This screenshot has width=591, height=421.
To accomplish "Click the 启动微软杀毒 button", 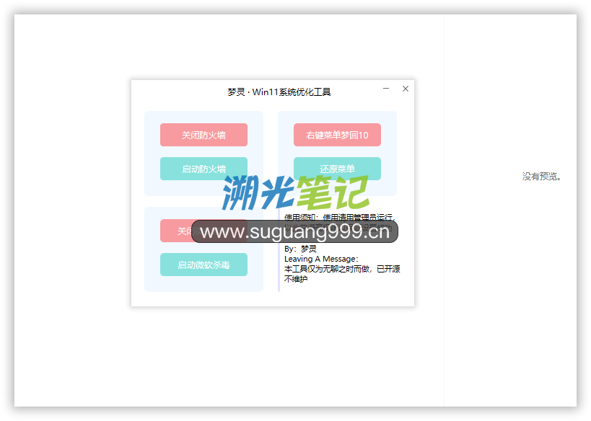I will (x=203, y=265).
